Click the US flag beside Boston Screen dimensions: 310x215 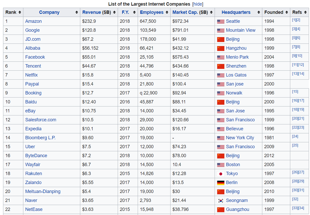(x=221, y=165)
